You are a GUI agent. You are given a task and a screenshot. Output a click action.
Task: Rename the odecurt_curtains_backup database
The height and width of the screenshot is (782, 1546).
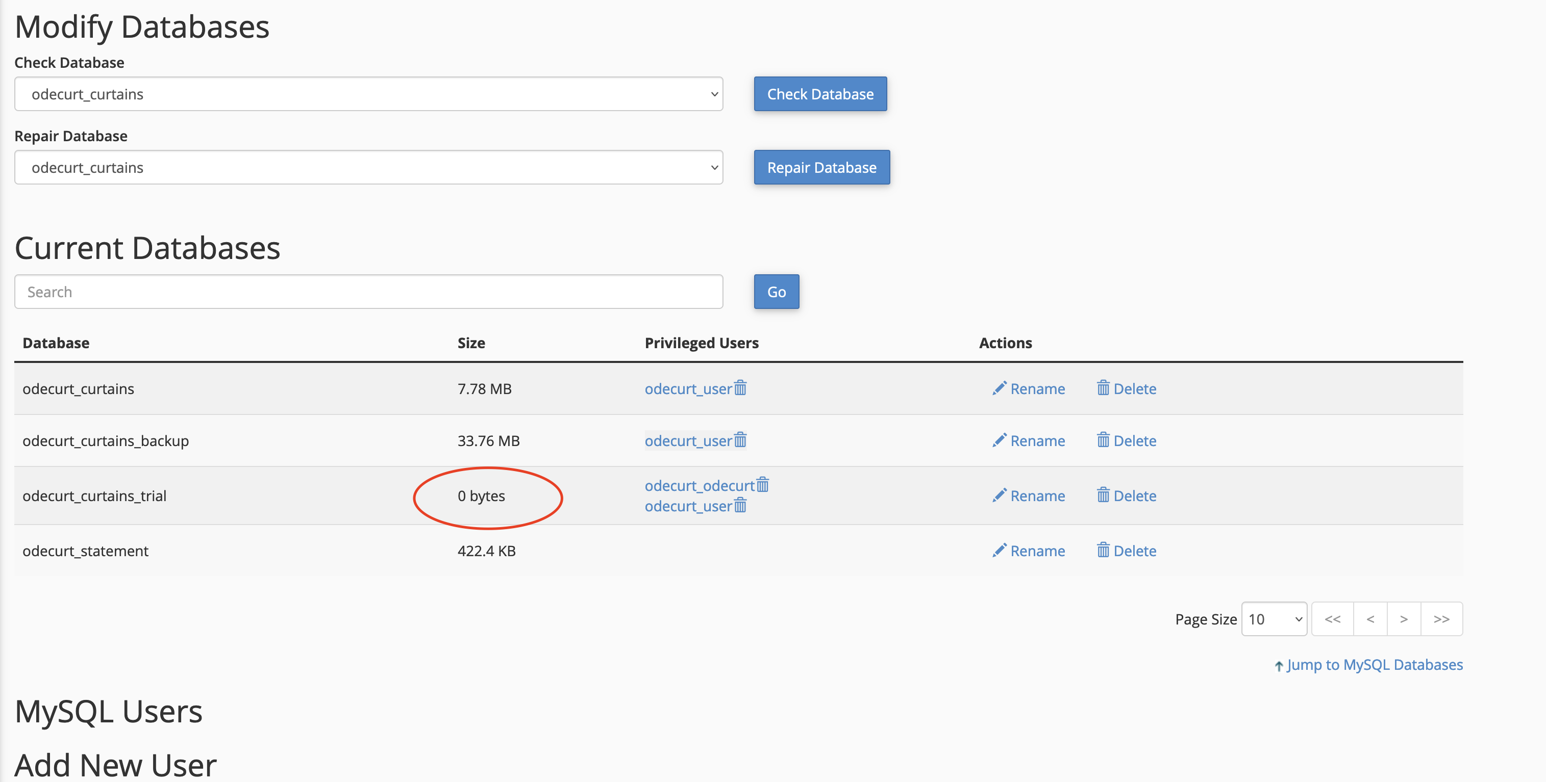coord(1029,441)
